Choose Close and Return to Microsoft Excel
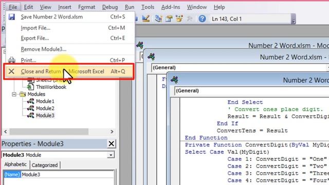329x185 pixels. coord(69,71)
